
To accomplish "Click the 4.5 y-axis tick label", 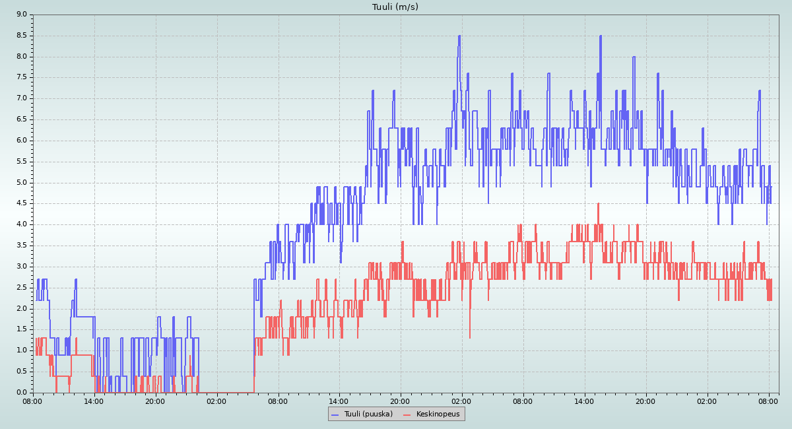I will (21, 203).
